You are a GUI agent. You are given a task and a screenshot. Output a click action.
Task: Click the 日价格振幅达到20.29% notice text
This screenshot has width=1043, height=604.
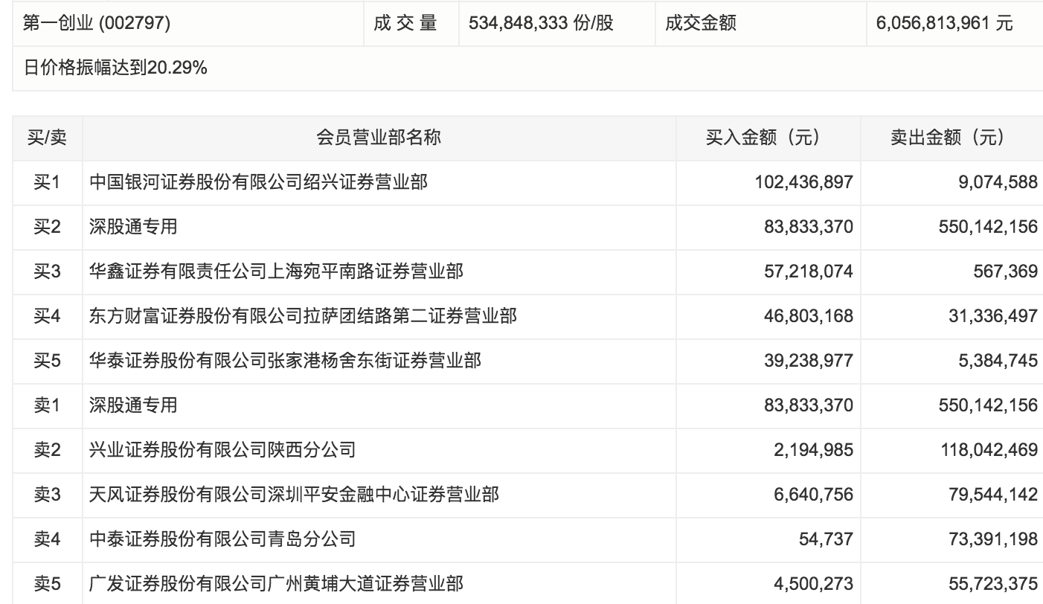tap(115, 68)
